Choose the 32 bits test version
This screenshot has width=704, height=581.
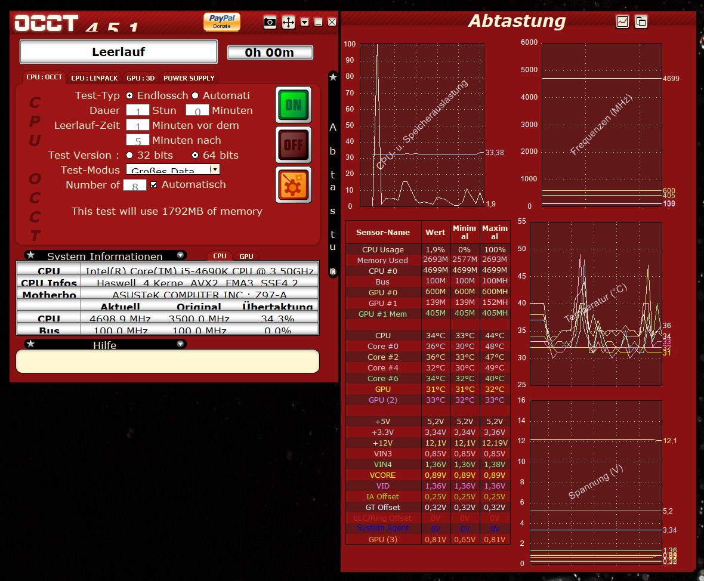pyautogui.click(x=129, y=155)
